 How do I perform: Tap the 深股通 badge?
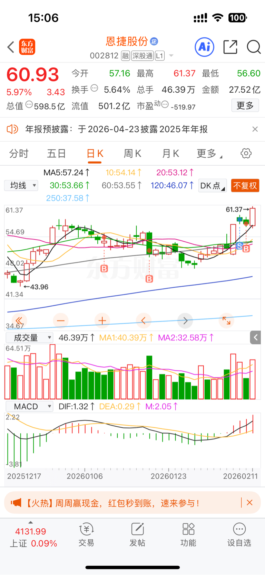coord(142,56)
